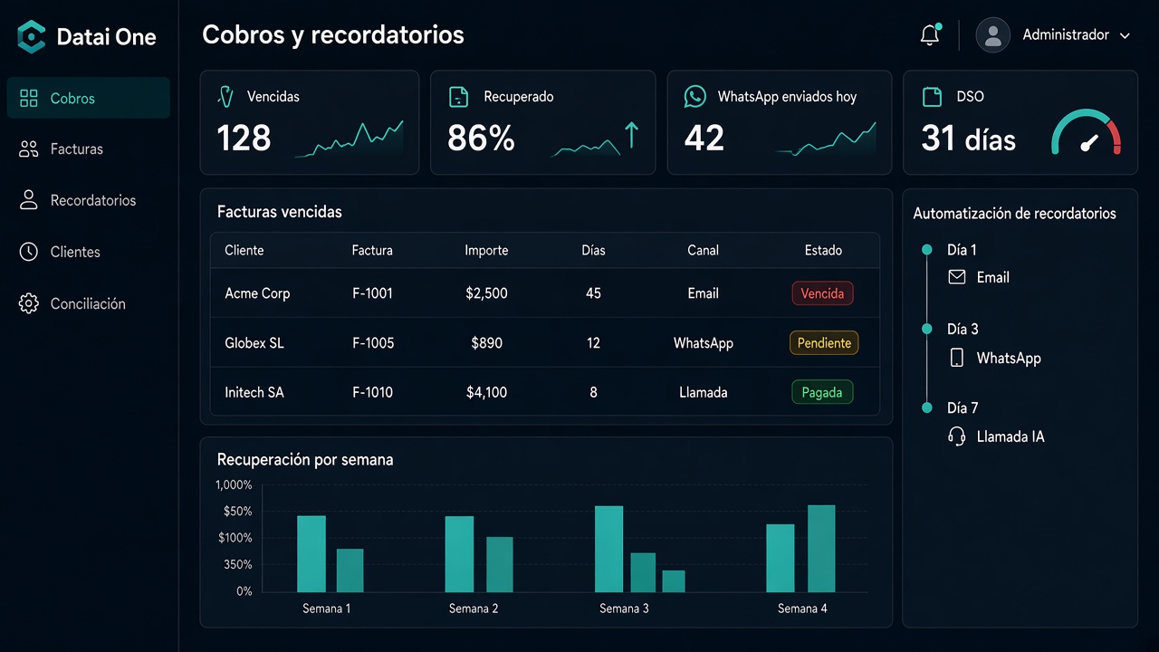Expand the Administrador account dropdown chevron
1159x652 pixels.
pos(1125,36)
